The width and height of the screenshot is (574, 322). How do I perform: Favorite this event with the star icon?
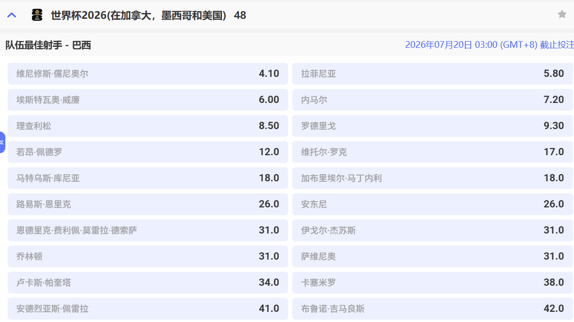point(562,15)
